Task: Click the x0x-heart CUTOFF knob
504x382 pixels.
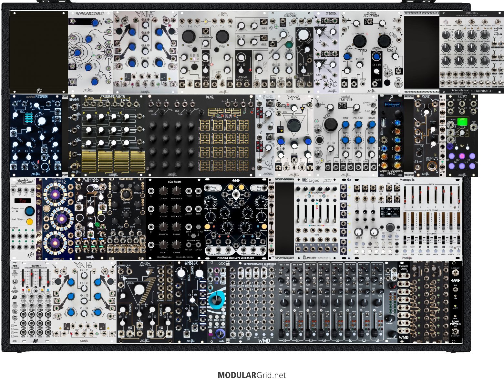Action: tap(164, 191)
